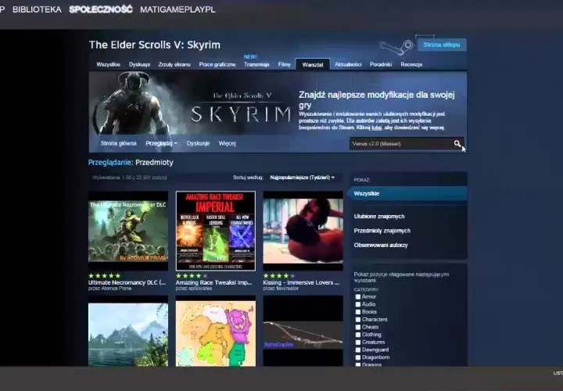563x391 pixels.
Task: Expand the Przeglądaj dropdown menu
Action: (x=161, y=143)
